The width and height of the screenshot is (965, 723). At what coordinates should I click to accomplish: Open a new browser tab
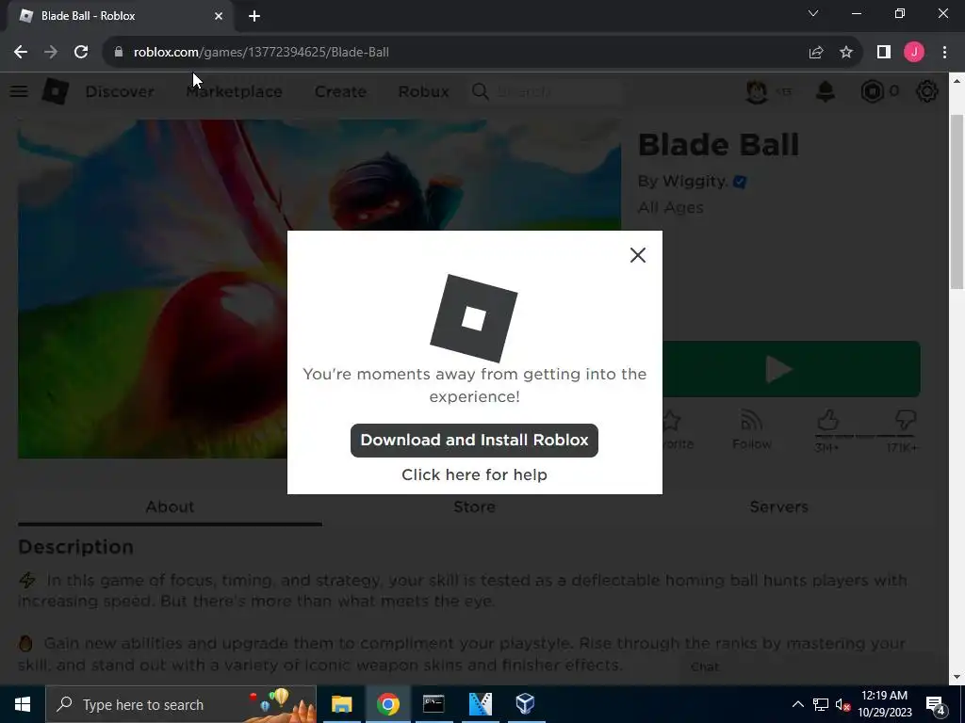[x=254, y=16]
